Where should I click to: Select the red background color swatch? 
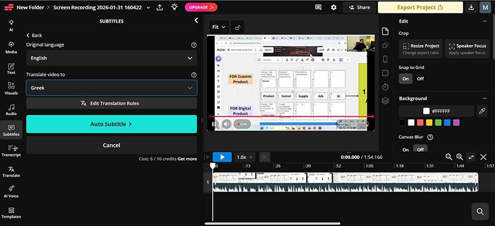pyautogui.click(x=420, y=123)
